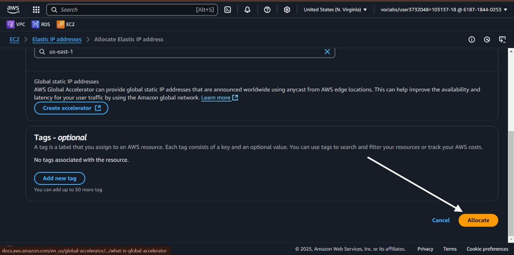The image size is (514, 255).
Task: Go to Elastic IP addresses breadcrumb
Action: pos(57,39)
